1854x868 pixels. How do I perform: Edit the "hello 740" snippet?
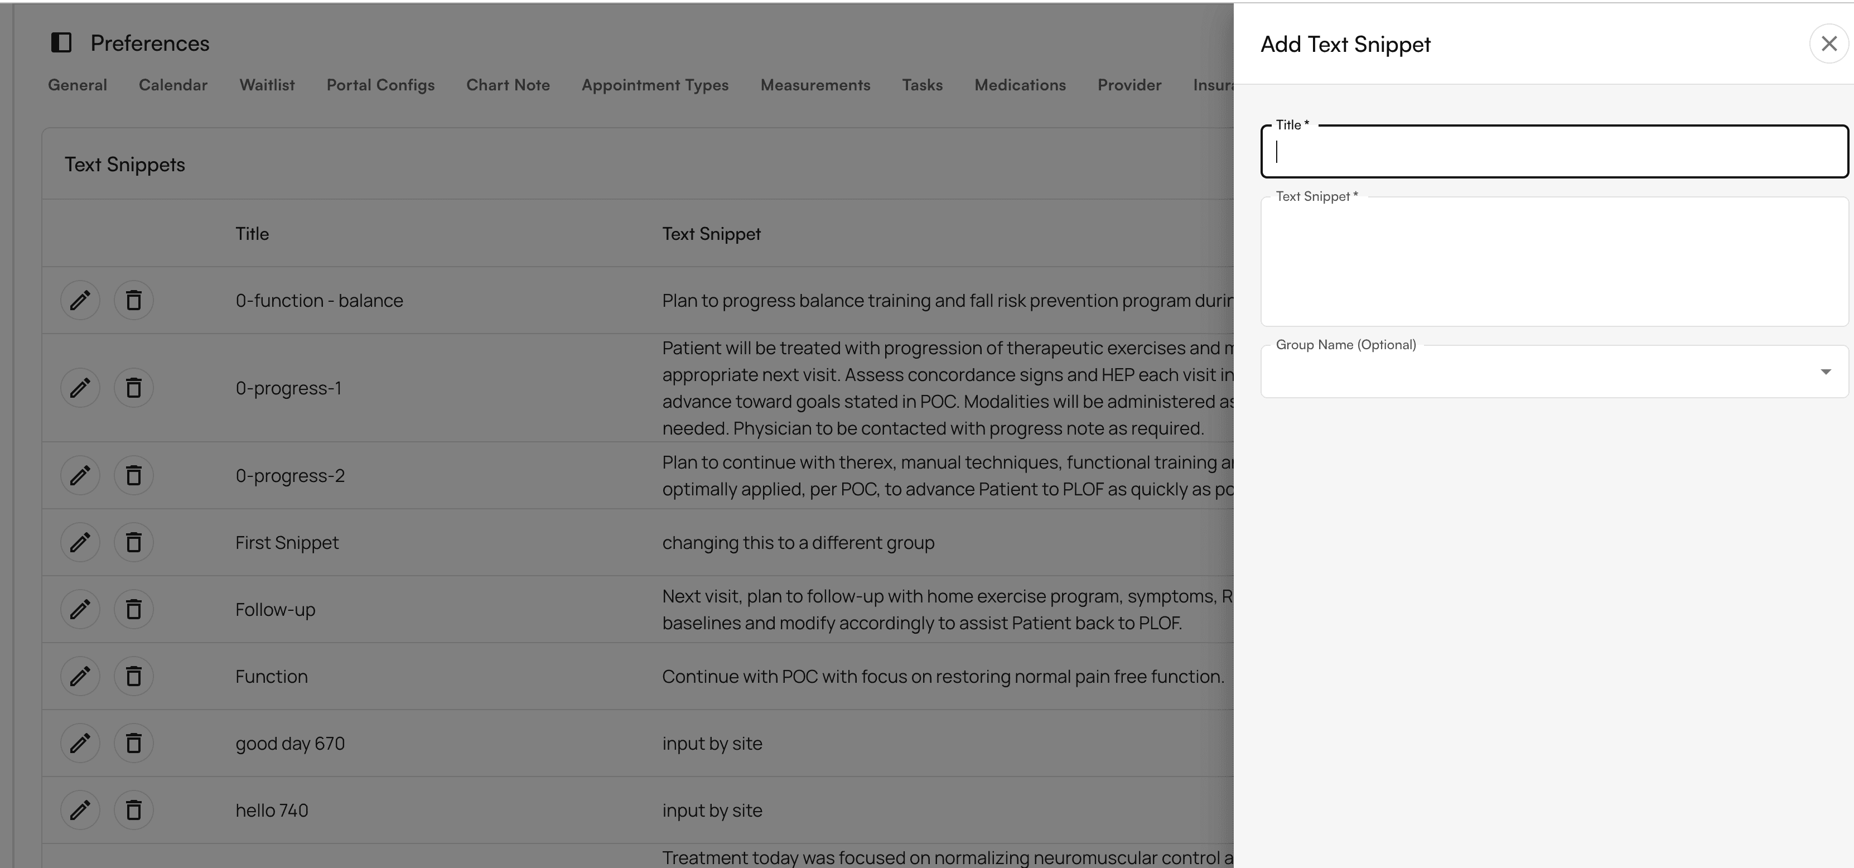[x=80, y=809]
